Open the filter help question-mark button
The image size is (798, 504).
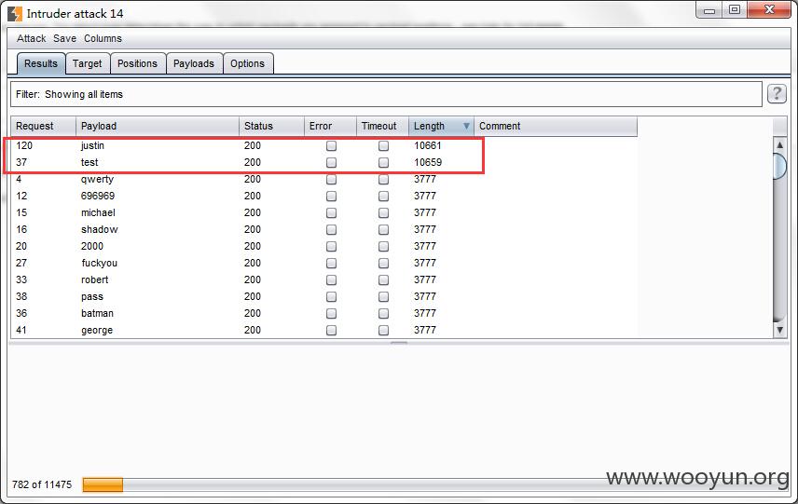(777, 93)
